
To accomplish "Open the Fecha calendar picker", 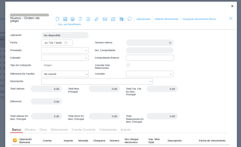I will click(x=66, y=43).
